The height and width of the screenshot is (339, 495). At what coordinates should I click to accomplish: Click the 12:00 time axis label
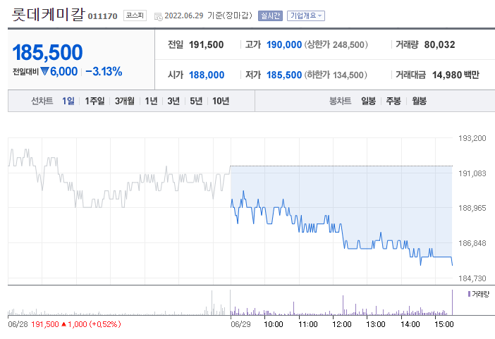click(342, 324)
